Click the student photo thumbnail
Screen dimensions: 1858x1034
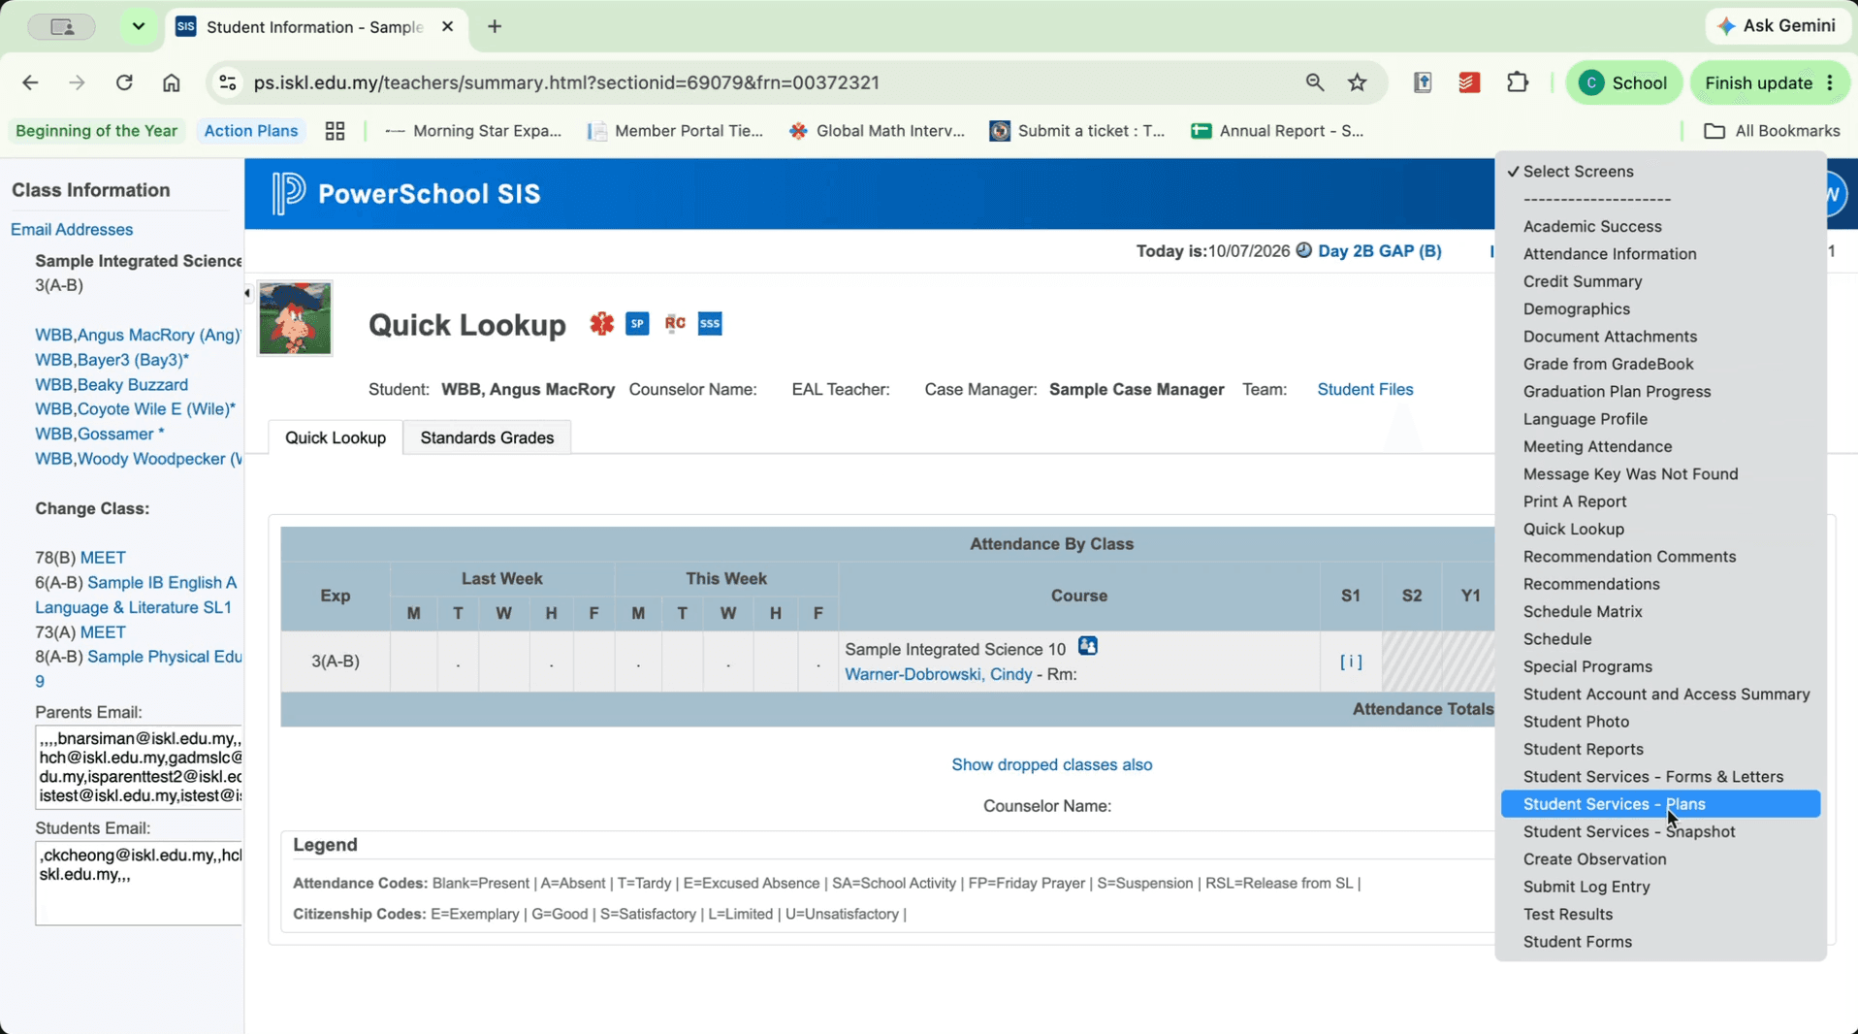(x=295, y=319)
